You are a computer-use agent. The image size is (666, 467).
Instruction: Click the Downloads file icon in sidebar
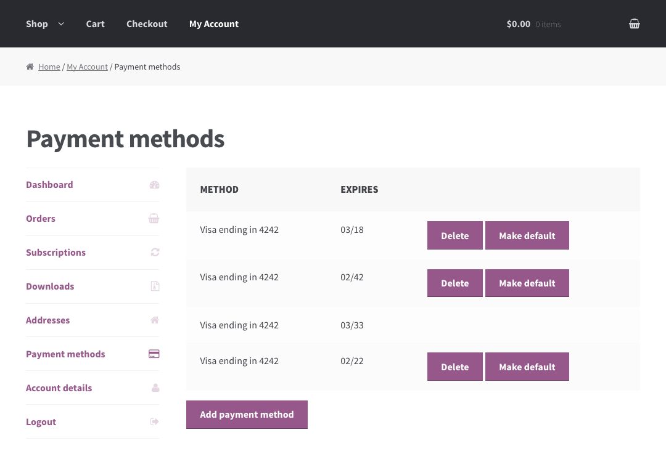(x=155, y=286)
